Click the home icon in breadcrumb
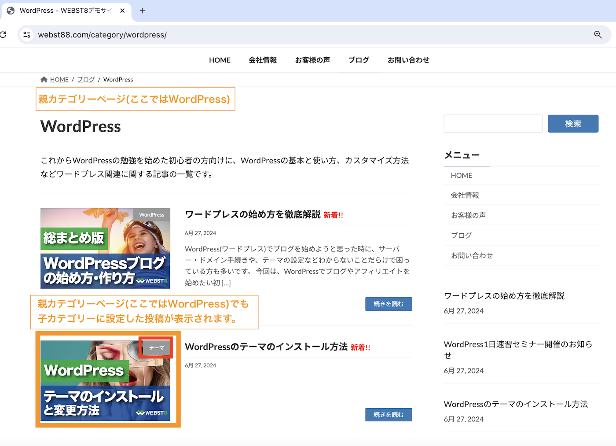Image resolution: width=616 pixels, height=446 pixels. pos(44,79)
